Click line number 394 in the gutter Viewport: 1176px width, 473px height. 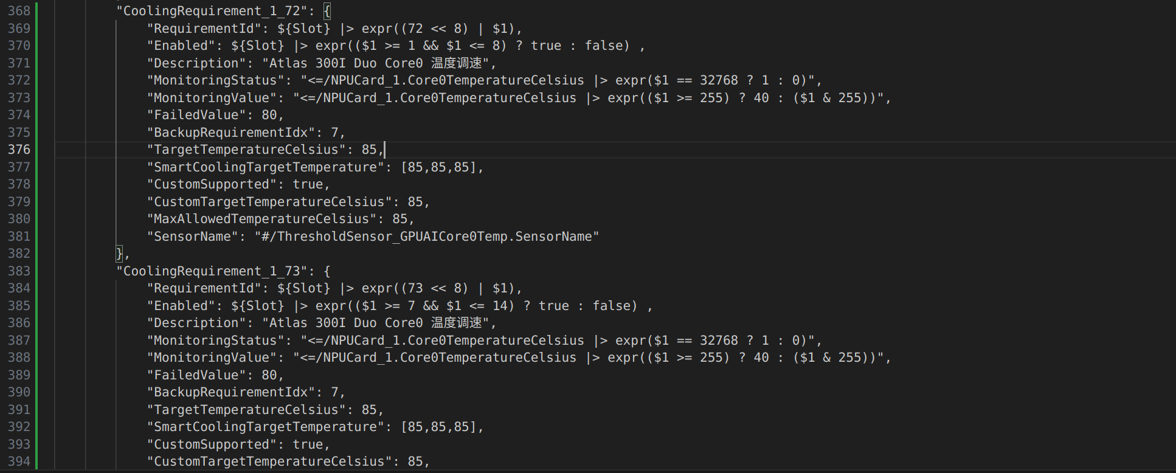(19, 461)
